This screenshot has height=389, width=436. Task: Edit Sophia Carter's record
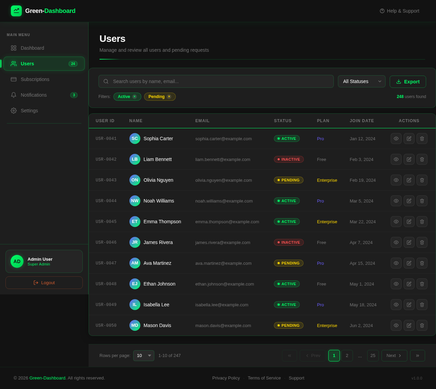point(409,139)
